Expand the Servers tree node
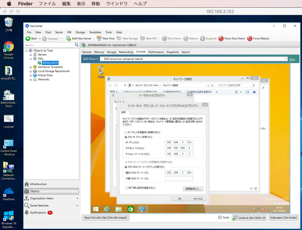The image size is (302, 230). 31,55
